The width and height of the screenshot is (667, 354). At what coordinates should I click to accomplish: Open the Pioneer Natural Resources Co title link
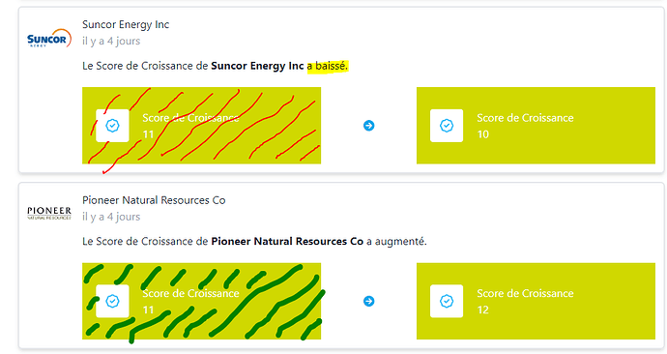(x=154, y=200)
